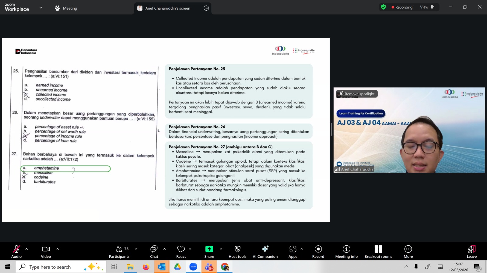The height and width of the screenshot is (273, 487).
Task: Leave the meeting
Action: [471, 251]
